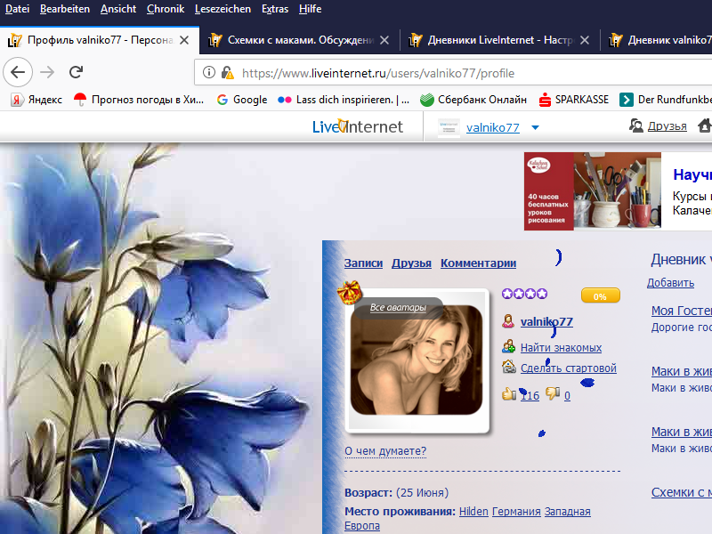Image resolution: width=712 pixels, height=534 pixels.
Task: Click the Все аватары label
Action: (x=398, y=307)
